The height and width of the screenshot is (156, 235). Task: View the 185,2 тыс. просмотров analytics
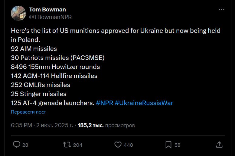[106, 125]
